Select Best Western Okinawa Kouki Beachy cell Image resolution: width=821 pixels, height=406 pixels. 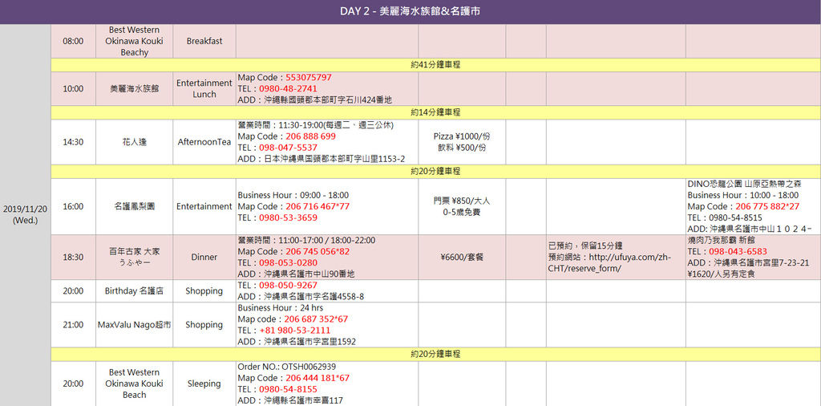click(134, 41)
